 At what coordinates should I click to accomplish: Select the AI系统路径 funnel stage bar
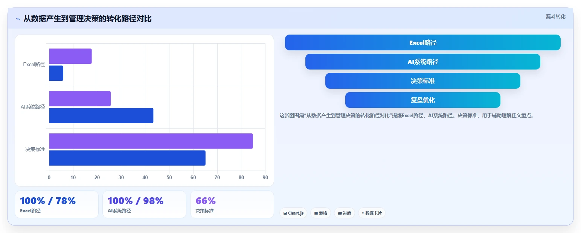click(x=423, y=62)
